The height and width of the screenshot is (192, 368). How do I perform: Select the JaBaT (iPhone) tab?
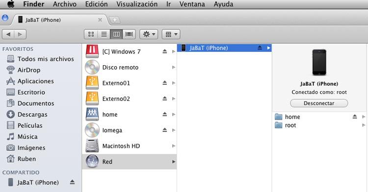tap(60, 20)
